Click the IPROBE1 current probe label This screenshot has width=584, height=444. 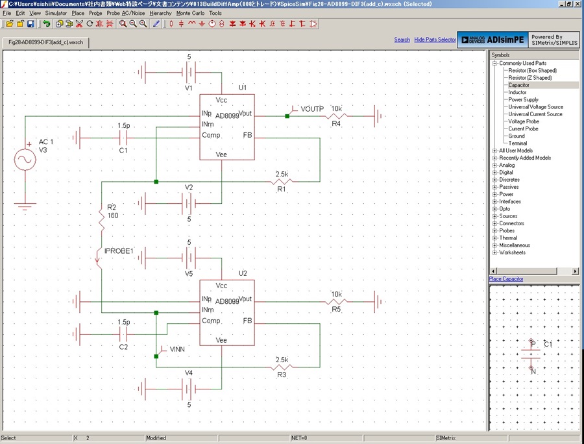(119, 251)
